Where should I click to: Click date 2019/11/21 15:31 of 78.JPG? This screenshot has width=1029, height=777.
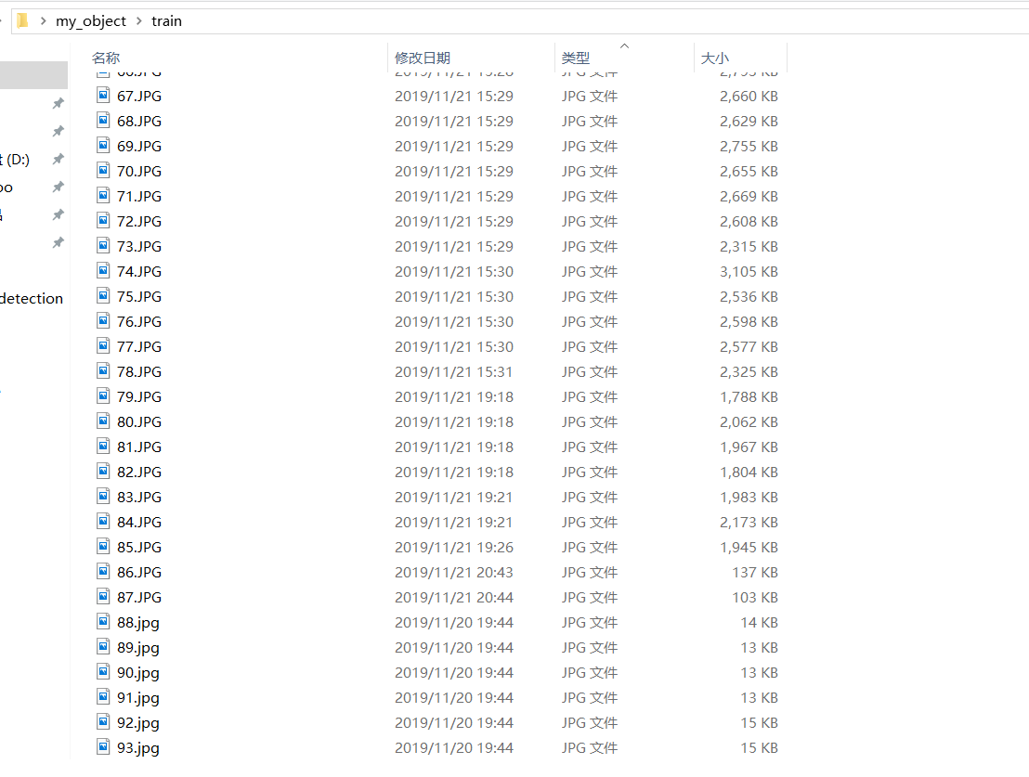tap(453, 371)
